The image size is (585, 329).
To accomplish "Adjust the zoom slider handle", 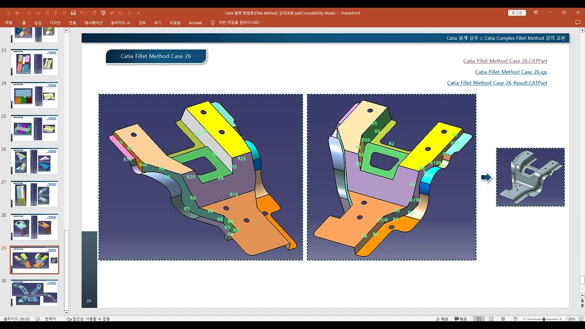I will (543, 319).
